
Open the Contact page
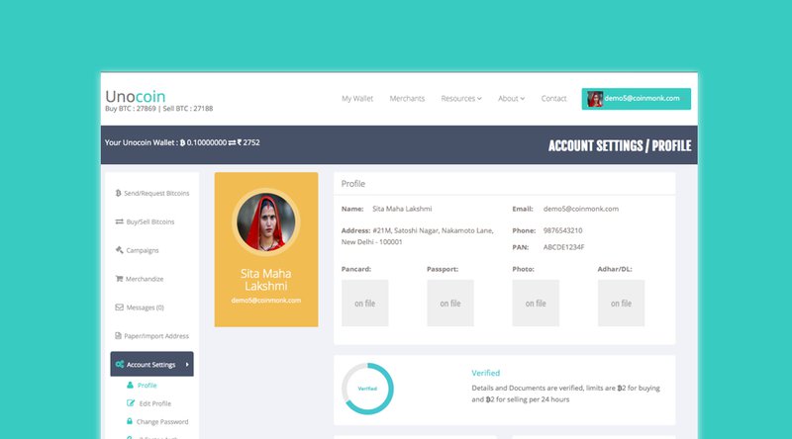553,99
